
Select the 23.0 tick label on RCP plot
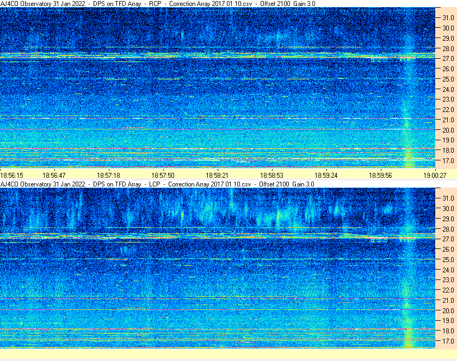[448, 99]
